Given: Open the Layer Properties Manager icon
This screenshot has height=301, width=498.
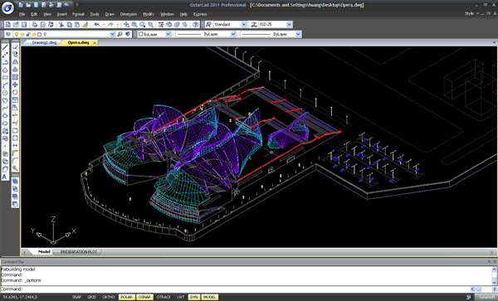Looking at the screenshot, I should tap(8, 34).
